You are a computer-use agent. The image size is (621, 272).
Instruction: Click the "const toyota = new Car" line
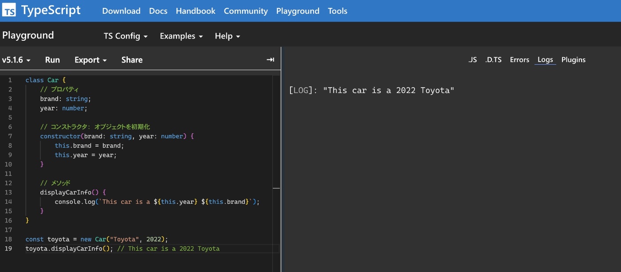(97, 239)
